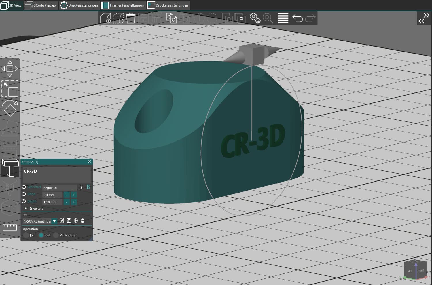
Task: Click the Copy icon in top toolbar
Action: [171, 18]
